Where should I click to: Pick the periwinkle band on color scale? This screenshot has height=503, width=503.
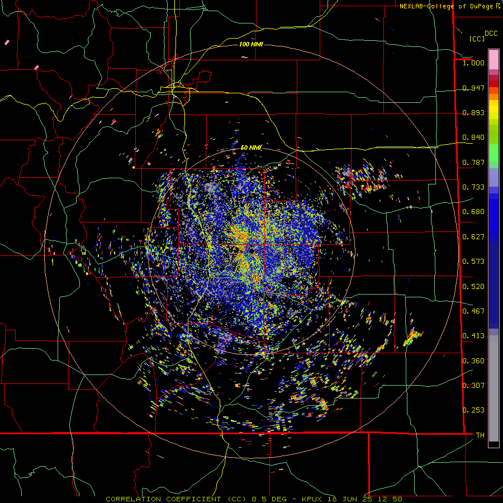click(493, 177)
